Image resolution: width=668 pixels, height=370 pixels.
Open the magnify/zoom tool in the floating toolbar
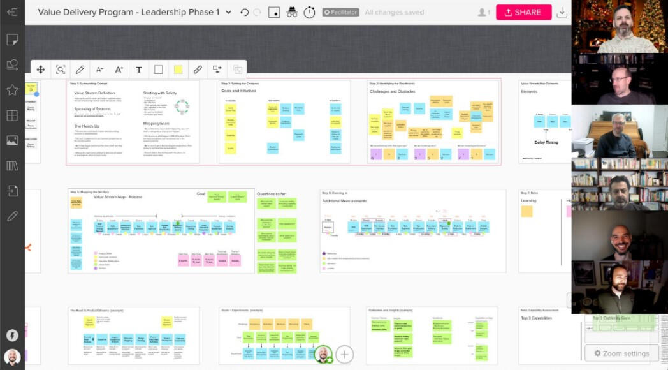[x=60, y=69]
